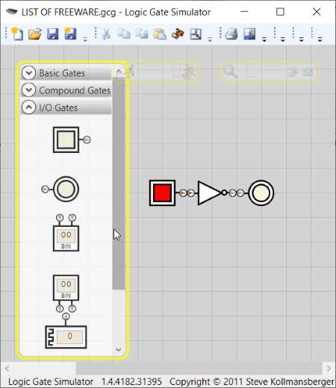336x388 pixels.
Task: Create a new circuit file
Action: point(17,34)
